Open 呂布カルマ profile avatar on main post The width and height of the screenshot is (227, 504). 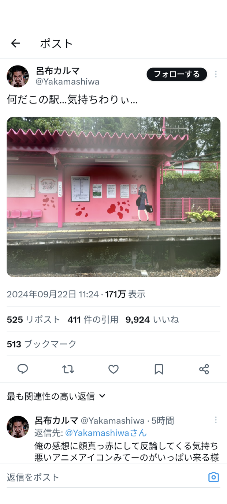click(18, 76)
